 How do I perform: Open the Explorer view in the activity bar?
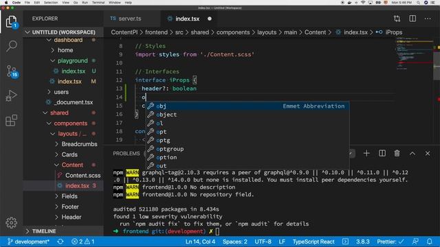pyautogui.click(x=11, y=21)
